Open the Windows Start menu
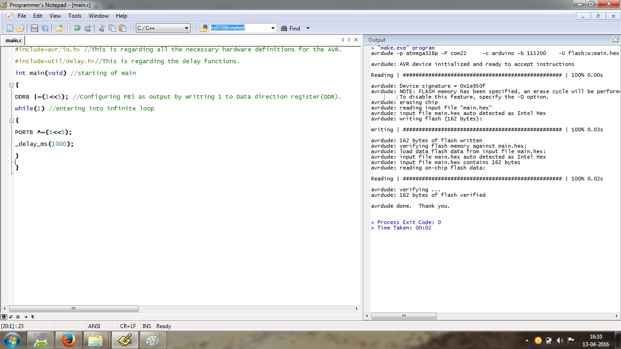Screen dimensions: 621x349 12,340
